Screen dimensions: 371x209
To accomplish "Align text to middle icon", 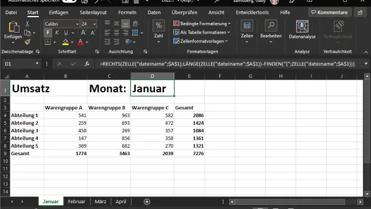I will coord(116,23).
